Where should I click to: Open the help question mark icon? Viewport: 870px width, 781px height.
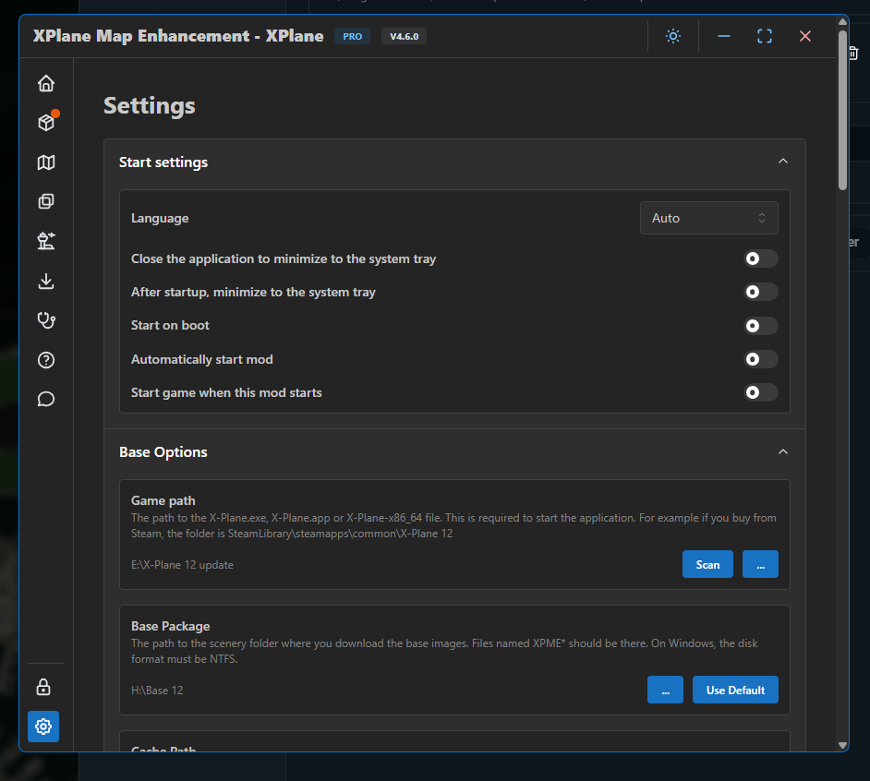pos(46,360)
